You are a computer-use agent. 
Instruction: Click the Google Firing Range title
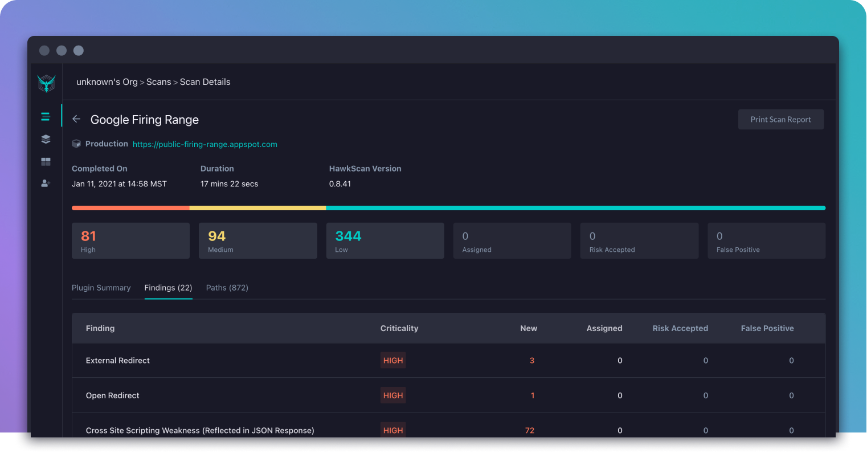click(x=145, y=120)
